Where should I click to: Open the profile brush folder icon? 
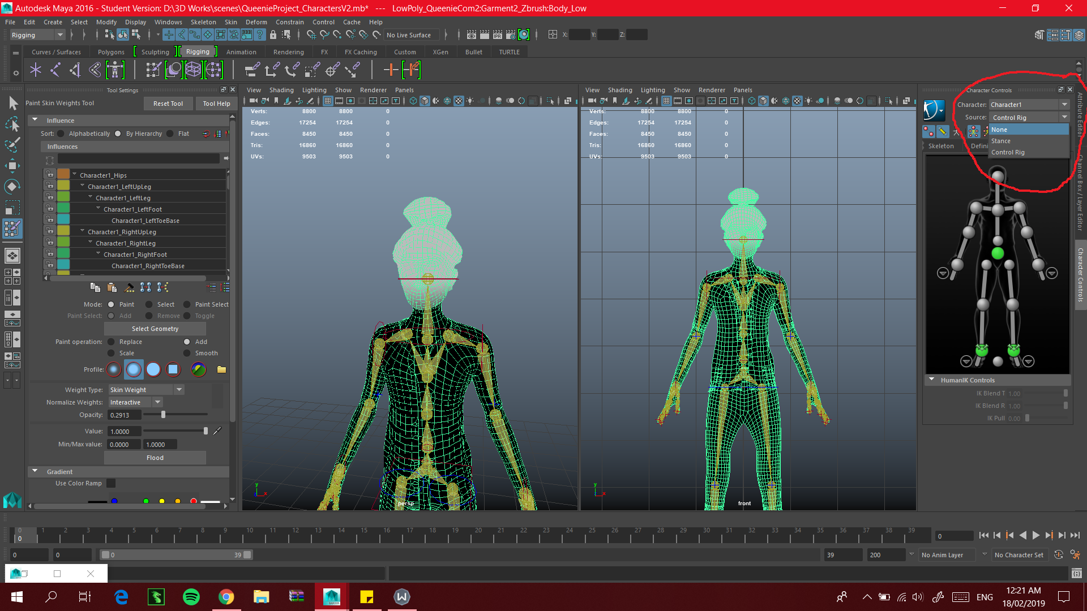tap(221, 369)
